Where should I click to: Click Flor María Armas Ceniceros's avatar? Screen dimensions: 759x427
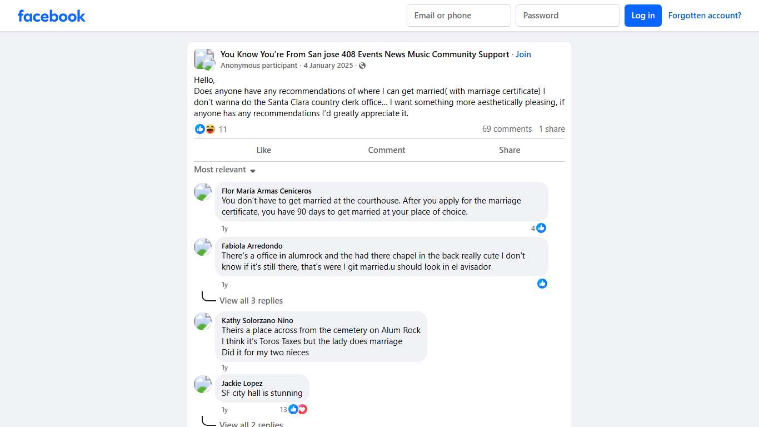[x=203, y=192]
